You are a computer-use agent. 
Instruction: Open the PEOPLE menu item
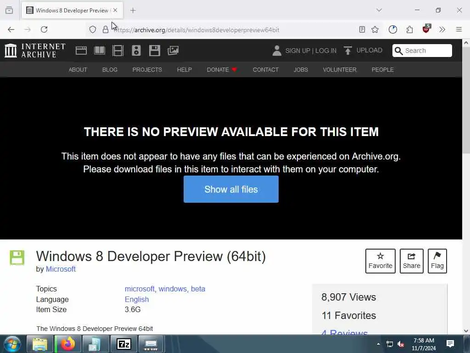(x=382, y=70)
